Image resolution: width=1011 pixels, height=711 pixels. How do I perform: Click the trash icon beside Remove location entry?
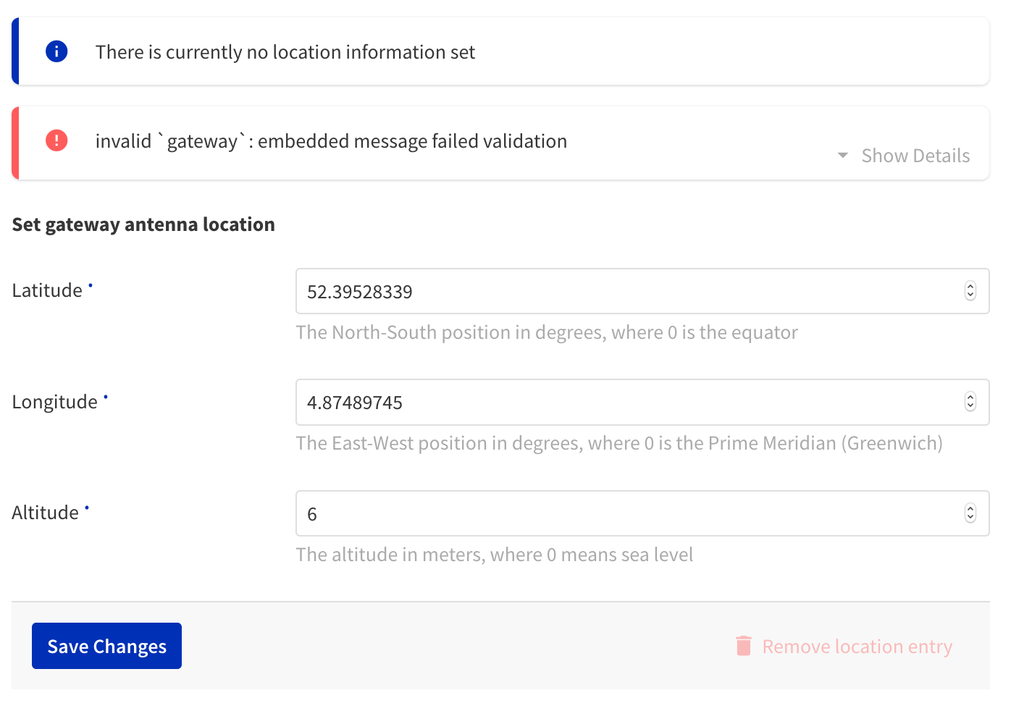tap(743, 646)
